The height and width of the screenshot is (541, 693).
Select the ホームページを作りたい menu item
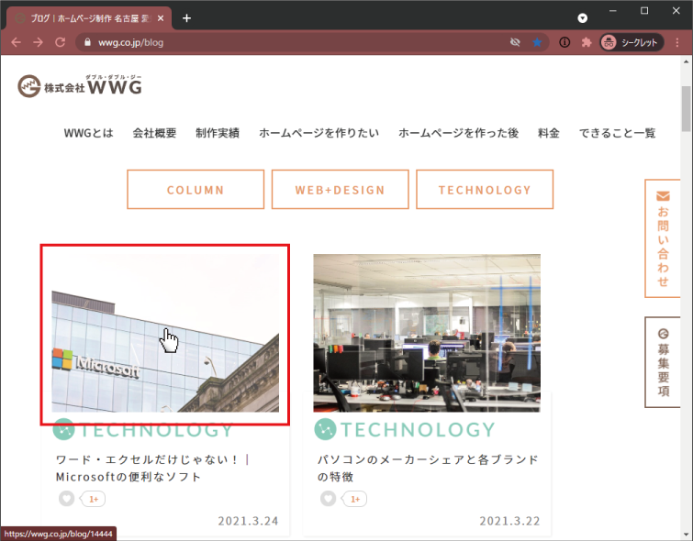pos(319,133)
